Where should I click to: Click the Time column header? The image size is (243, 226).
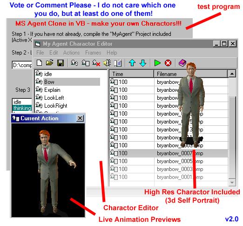point(132,74)
